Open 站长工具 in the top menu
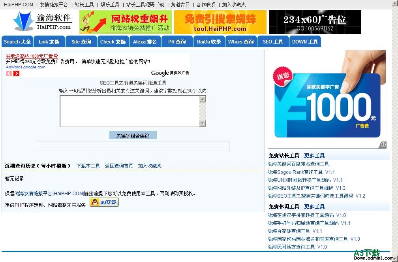This screenshot has width=398, height=262. pyautogui.click(x=84, y=5)
